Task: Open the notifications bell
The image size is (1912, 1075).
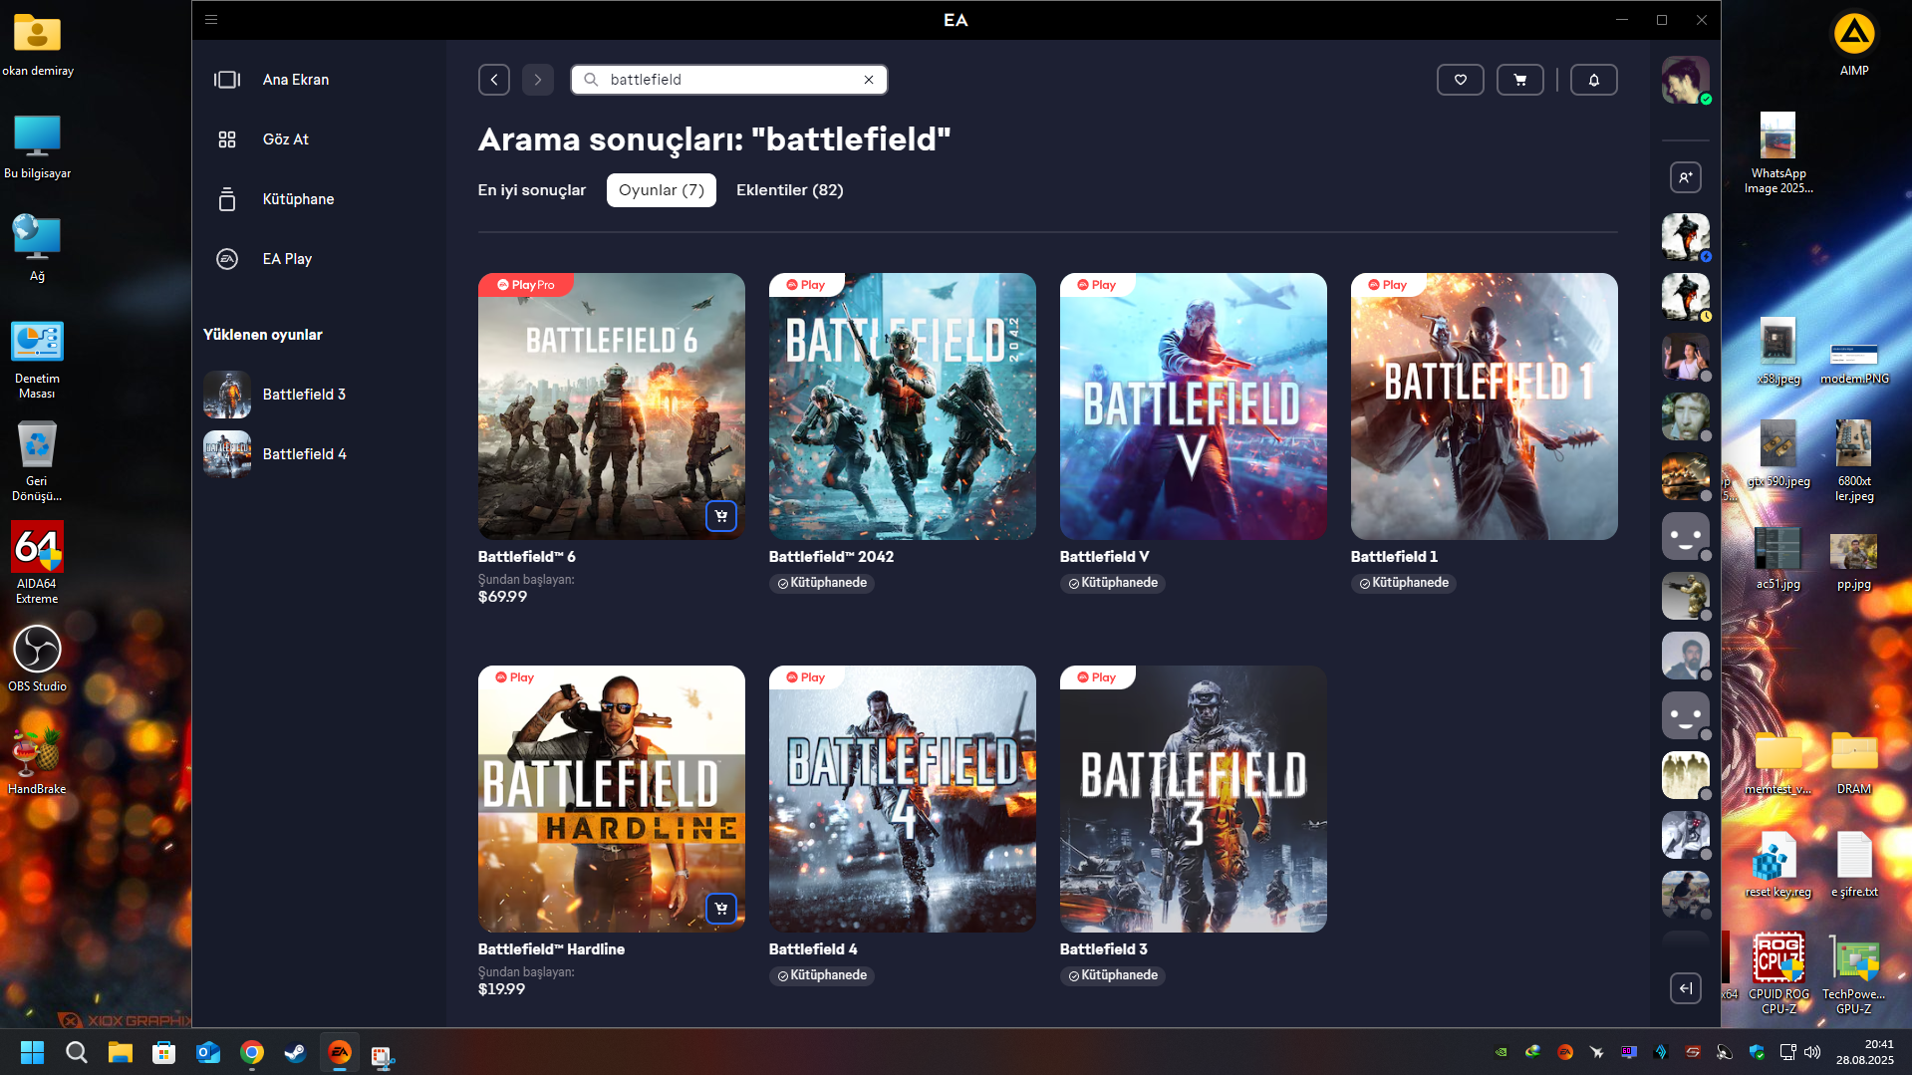Action: pyautogui.click(x=1594, y=80)
